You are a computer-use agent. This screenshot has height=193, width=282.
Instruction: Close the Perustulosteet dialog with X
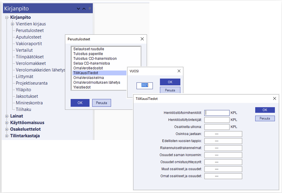[x=142, y=39]
